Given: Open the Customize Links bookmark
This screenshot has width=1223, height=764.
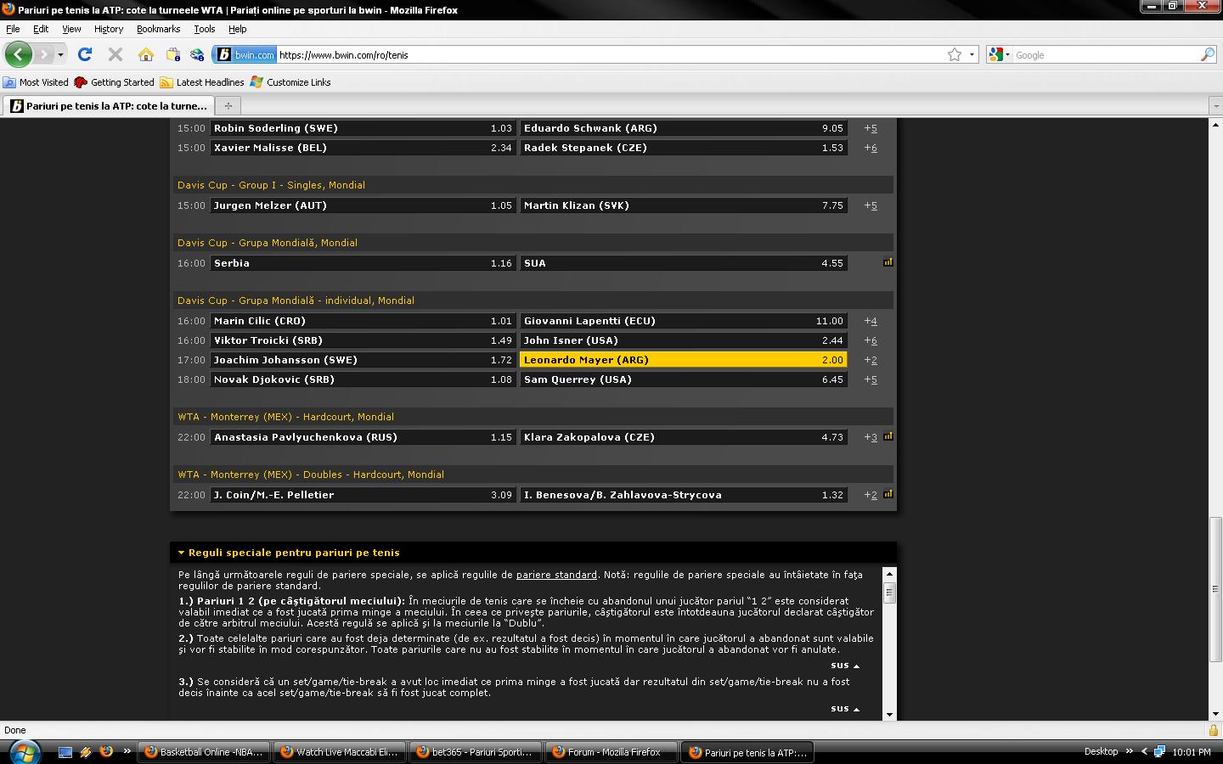Looking at the screenshot, I should (x=290, y=82).
